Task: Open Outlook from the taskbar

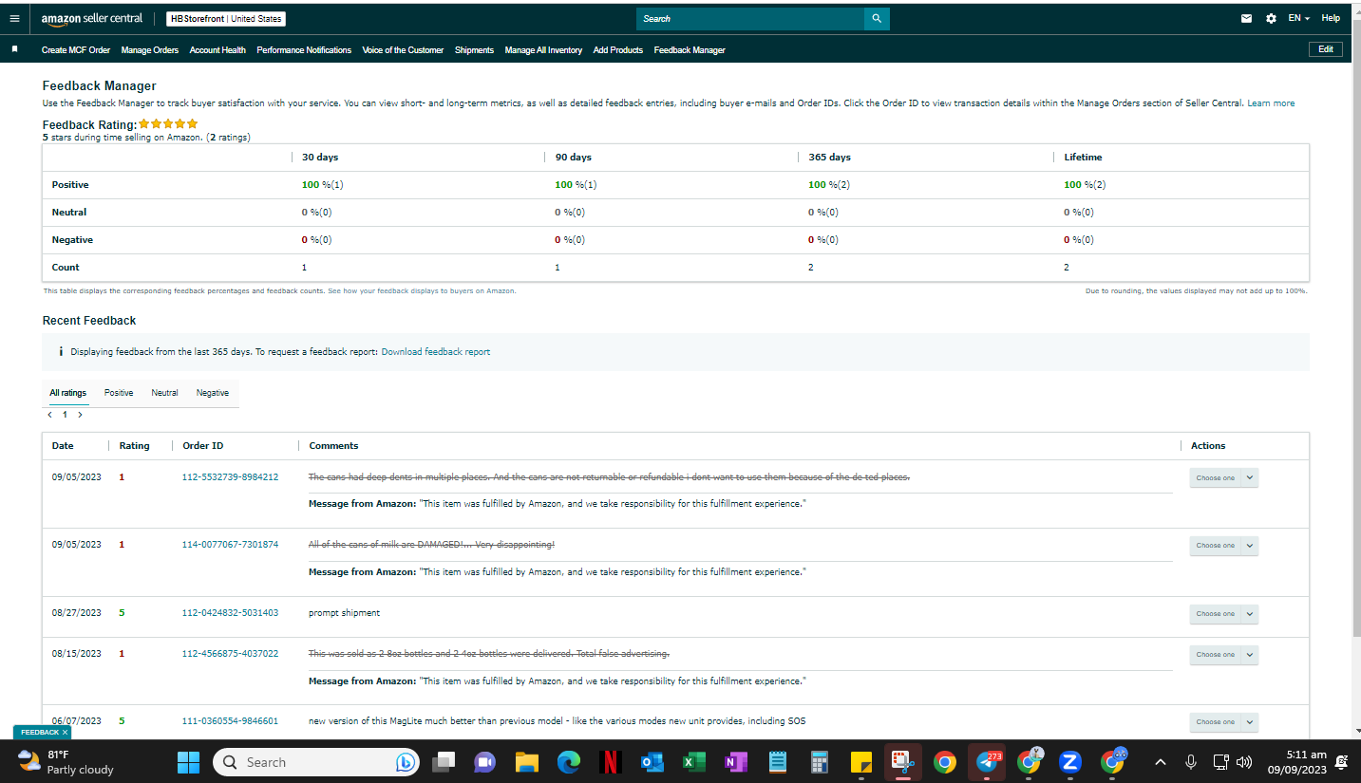Action: click(652, 762)
